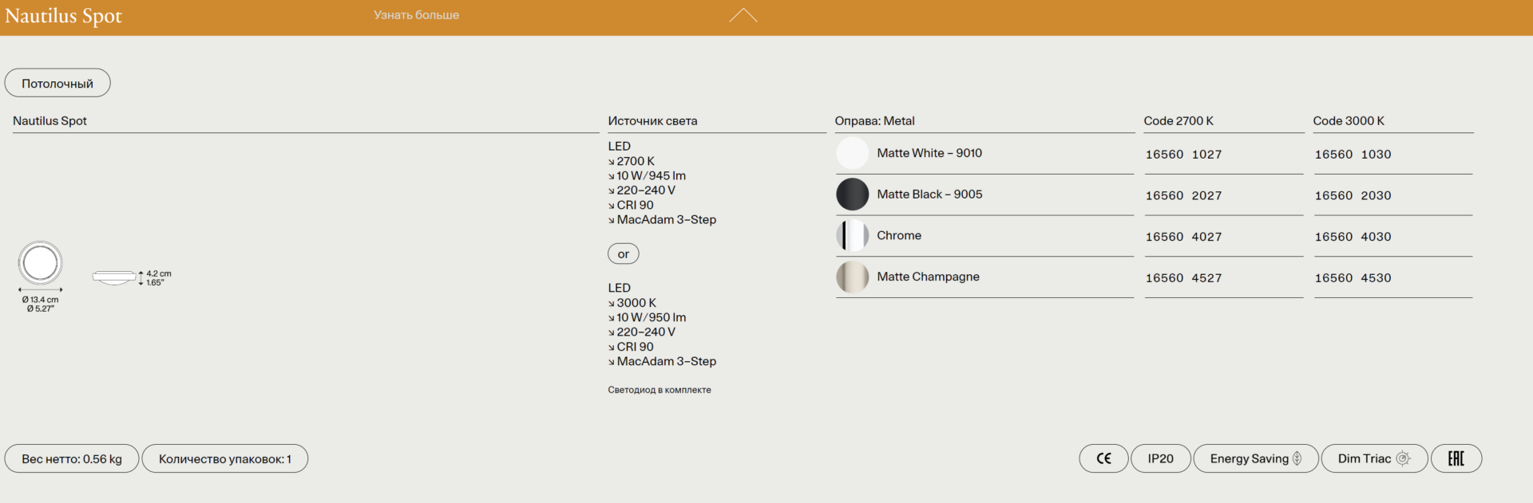Select code 16560 4530 for Matte Champagne
Viewport: 1533px width, 503px height.
(1353, 278)
